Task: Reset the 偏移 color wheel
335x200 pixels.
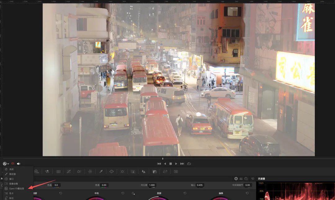Action: pos(247,193)
